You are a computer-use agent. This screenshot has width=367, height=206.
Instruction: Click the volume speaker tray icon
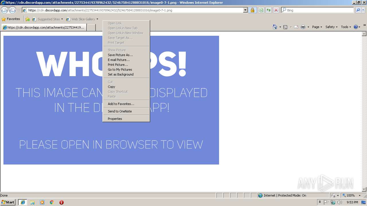pyautogui.click(x=340, y=202)
